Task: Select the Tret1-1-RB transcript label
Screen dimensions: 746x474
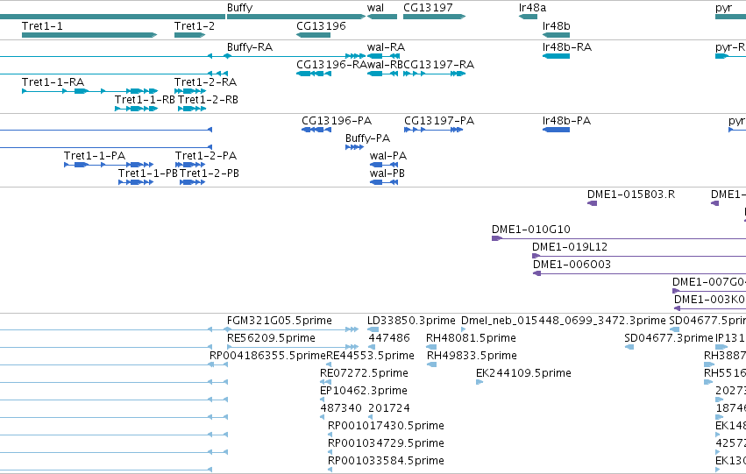Action: click(146, 99)
